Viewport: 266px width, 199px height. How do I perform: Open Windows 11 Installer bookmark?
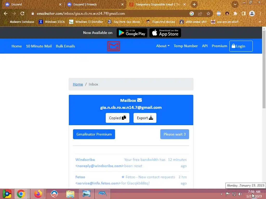(x=86, y=22)
